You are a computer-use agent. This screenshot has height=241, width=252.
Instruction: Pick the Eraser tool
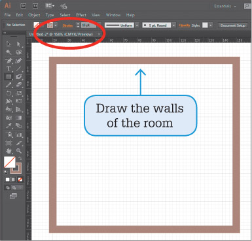pyautogui.click(x=19, y=85)
